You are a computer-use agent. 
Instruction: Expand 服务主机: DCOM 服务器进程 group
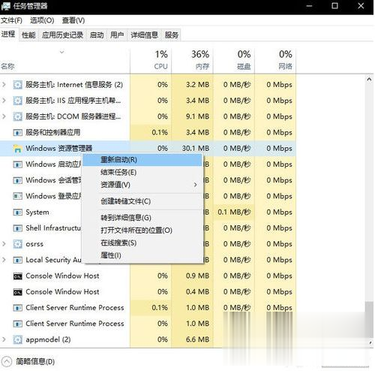pyautogui.click(x=4, y=116)
